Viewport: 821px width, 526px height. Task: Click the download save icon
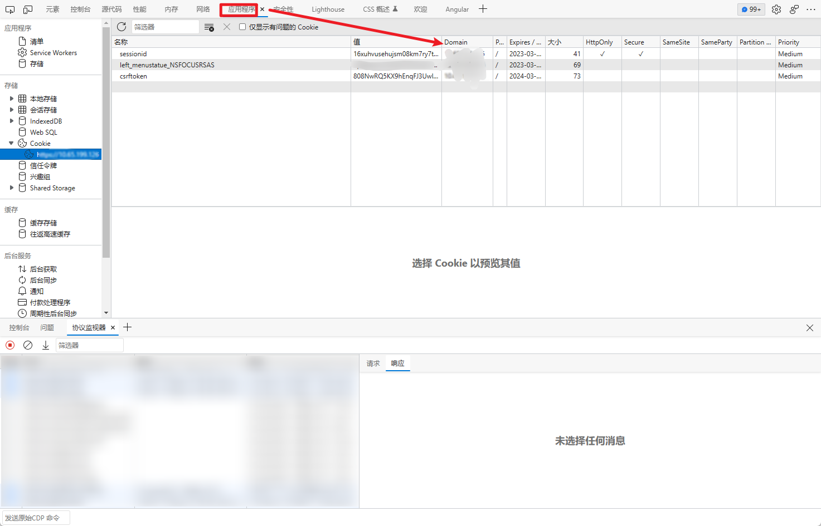46,345
